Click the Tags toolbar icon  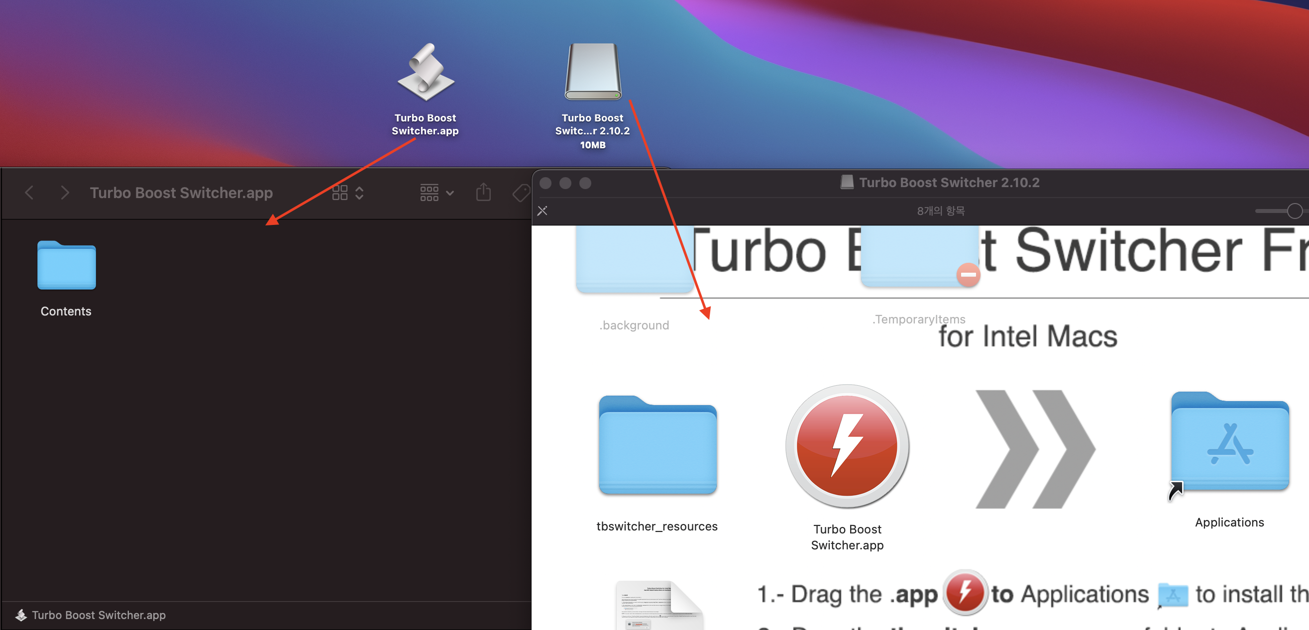tap(521, 193)
